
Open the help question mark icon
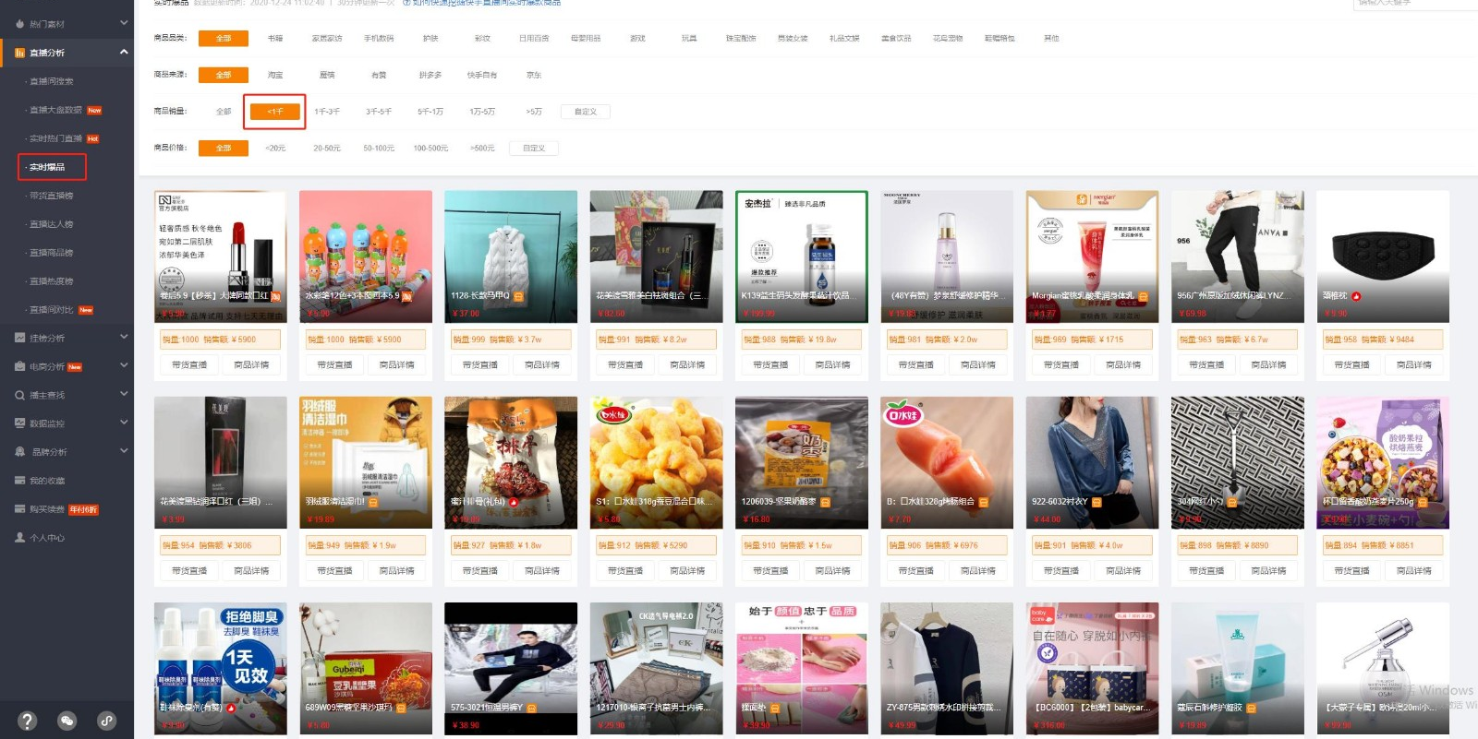tap(27, 721)
